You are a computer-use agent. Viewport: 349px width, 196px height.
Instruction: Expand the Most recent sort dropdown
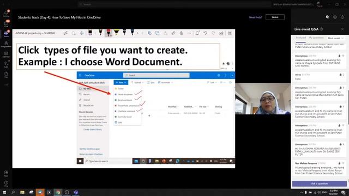pyautogui.click(x=336, y=38)
